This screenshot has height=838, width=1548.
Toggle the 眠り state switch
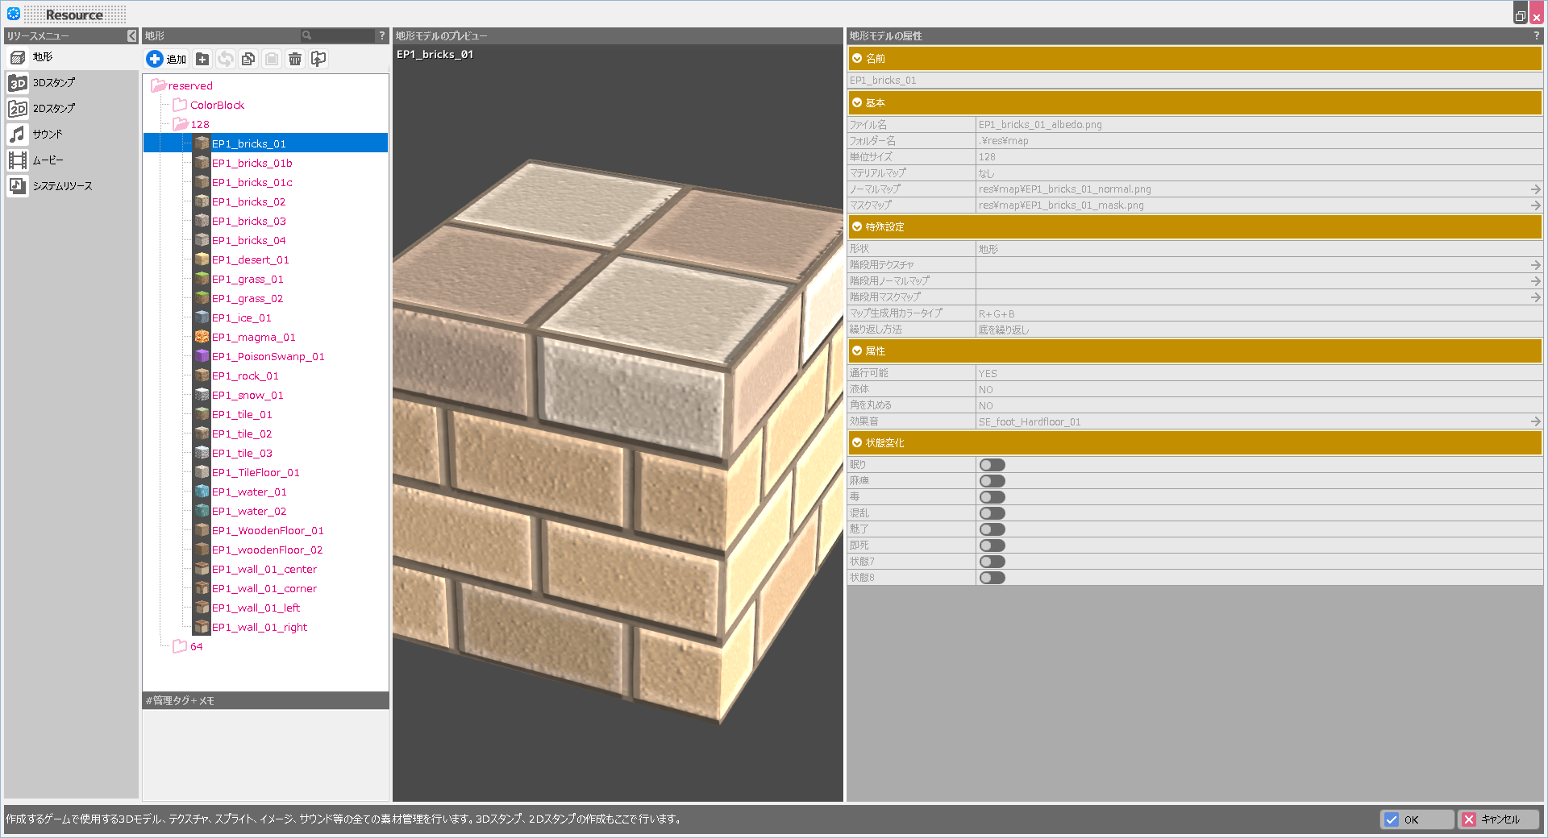pyautogui.click(x=992, y=465)
